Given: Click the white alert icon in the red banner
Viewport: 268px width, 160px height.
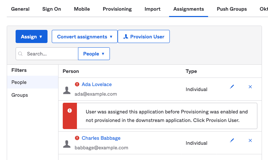Looking at the screenshot, I should point(69,111).
